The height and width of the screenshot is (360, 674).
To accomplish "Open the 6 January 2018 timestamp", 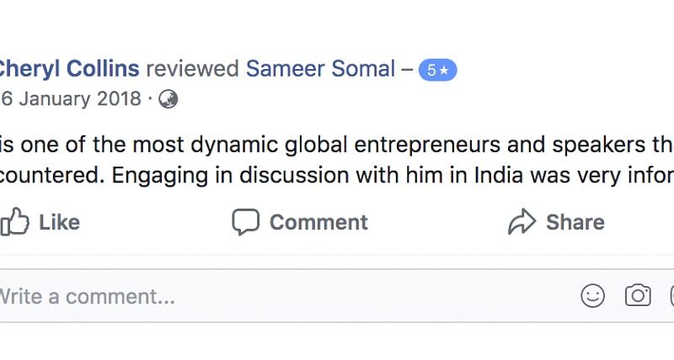I will tap(71, 98).
